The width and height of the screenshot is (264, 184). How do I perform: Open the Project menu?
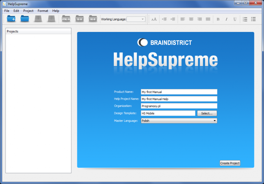(x=28, y=11)
